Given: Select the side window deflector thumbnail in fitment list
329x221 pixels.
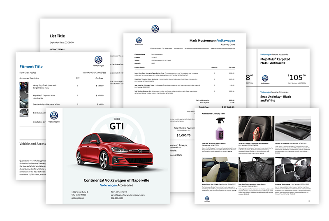Looking at the screenshot, I should pos(24,113).
